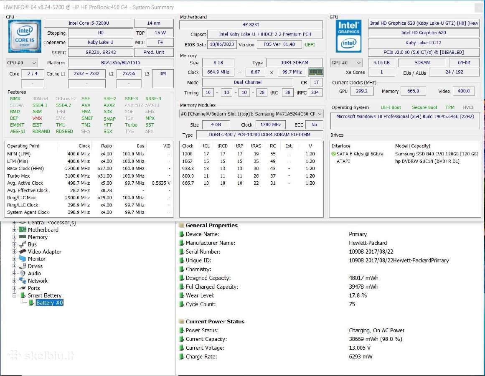Click the BIOS Date 10/06/2023 field
Screen dimensions: 485x376
[x=222, y=45]
